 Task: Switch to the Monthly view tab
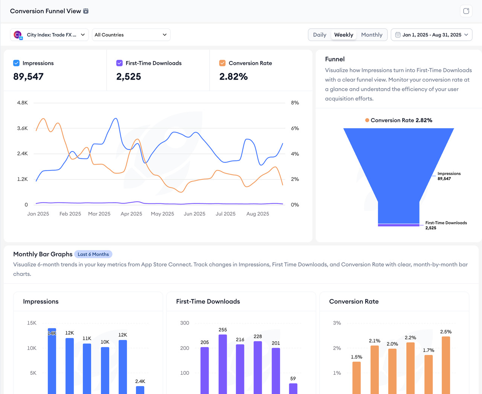tap(371, 35)
